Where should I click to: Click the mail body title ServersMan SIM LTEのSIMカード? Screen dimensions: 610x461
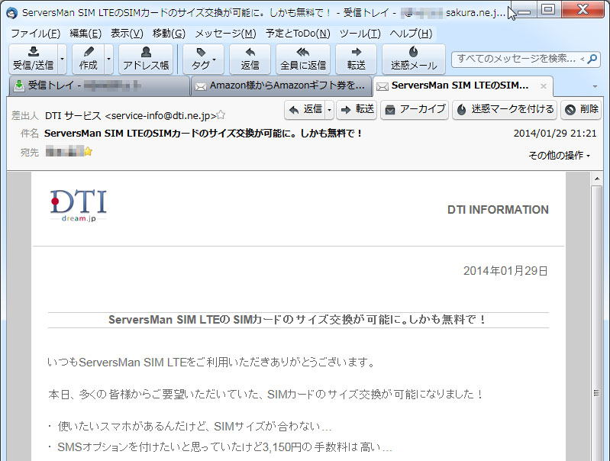click(x=298, y=320)
